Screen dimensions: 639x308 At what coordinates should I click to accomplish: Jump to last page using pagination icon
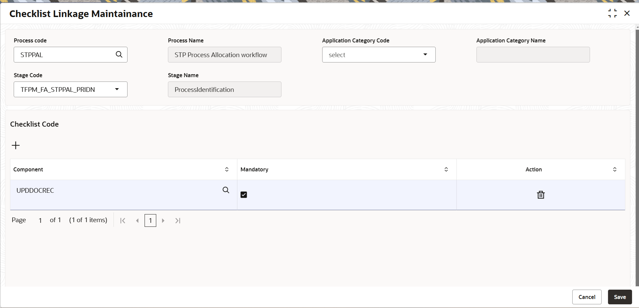click(178, 220)
